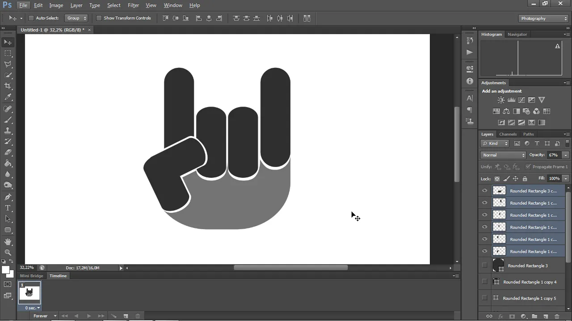Click the histogram cached data warning icon

[x=557, y=46]
